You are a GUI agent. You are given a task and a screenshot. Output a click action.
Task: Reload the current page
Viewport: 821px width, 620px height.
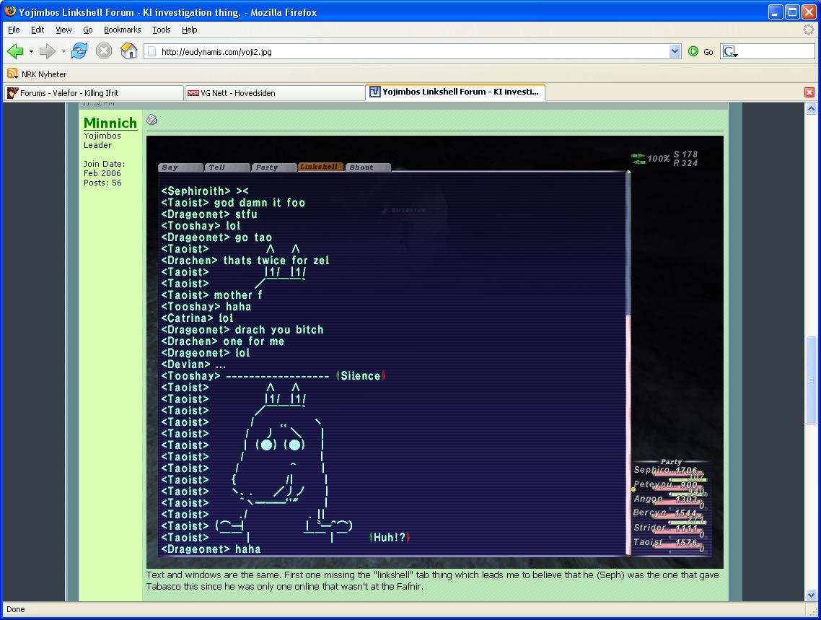pos(79,51)
